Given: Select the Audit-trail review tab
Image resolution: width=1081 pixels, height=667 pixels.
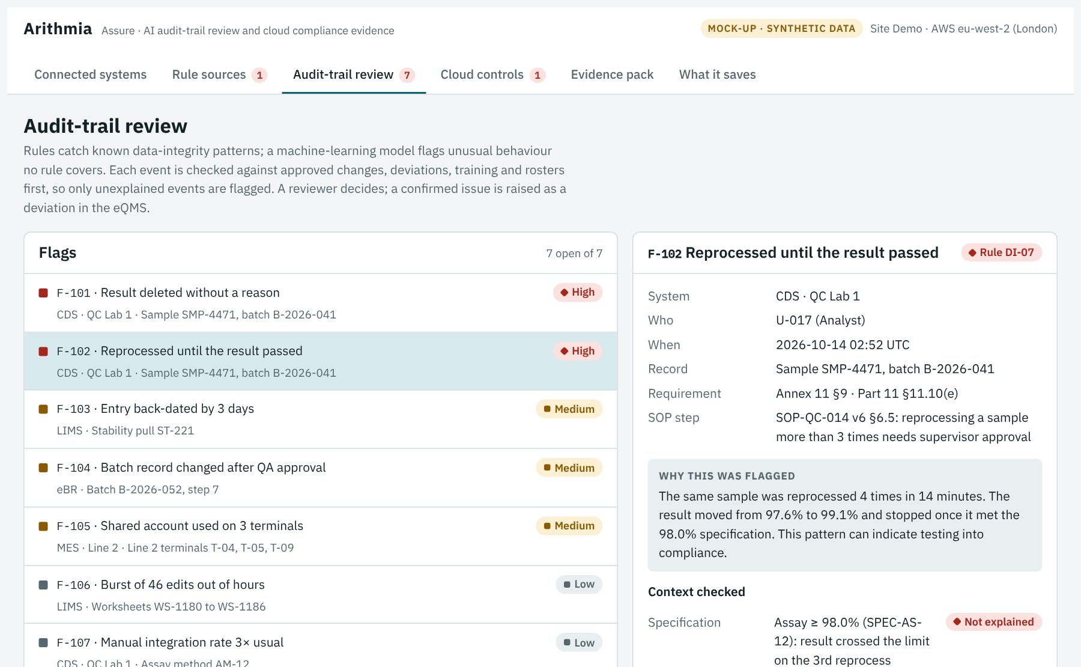Looking at the screenshot, I should click(x=354, y=75).
